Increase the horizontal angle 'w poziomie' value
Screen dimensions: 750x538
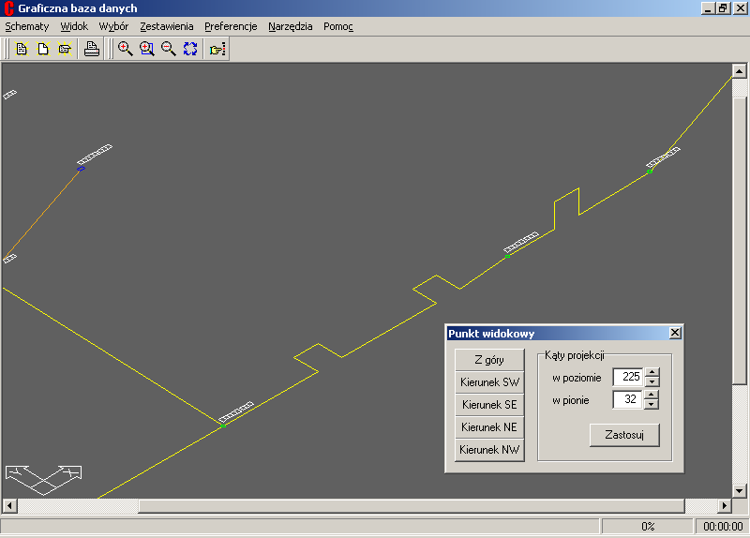(652, 372)
